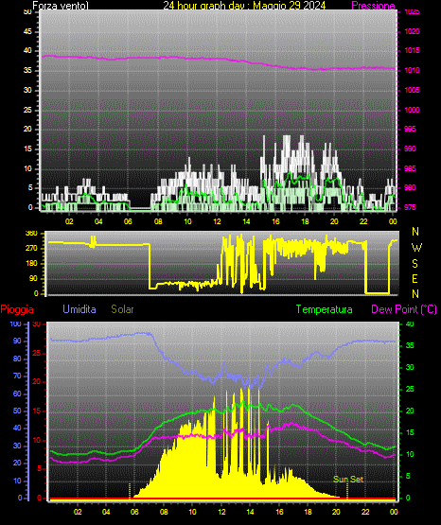Viewport: 441px width, 525px height.
Task: Click the 40 temperature scale value
Action: [410, 324]
